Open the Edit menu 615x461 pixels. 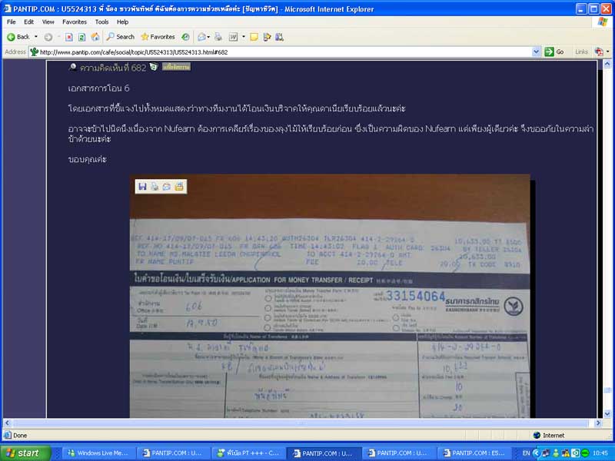[28, 22]
